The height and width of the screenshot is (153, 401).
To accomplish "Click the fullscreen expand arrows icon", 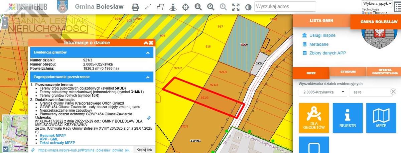I will click(x=236, y=7).
